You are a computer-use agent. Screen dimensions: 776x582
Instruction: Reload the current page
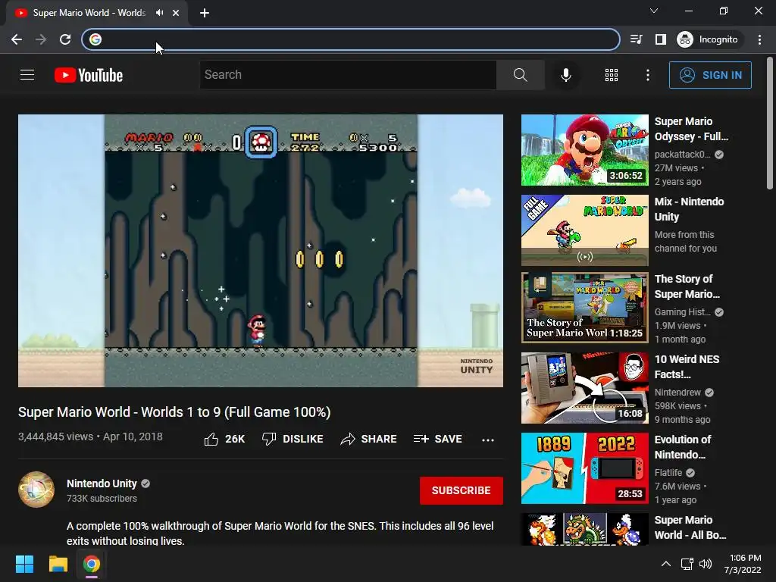pyautogui.click(x=65, y=39)
